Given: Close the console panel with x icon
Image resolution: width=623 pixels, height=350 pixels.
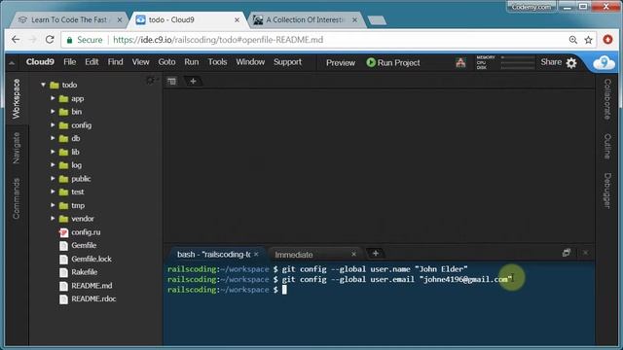Looking at the screenshot, I should [x=586, y=253].
